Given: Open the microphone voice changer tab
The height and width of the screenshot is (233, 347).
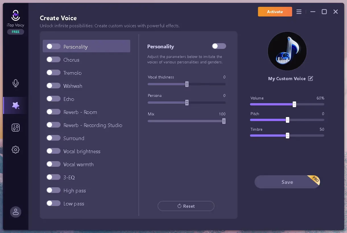Looking at the screenshot, I should (16, 83).
